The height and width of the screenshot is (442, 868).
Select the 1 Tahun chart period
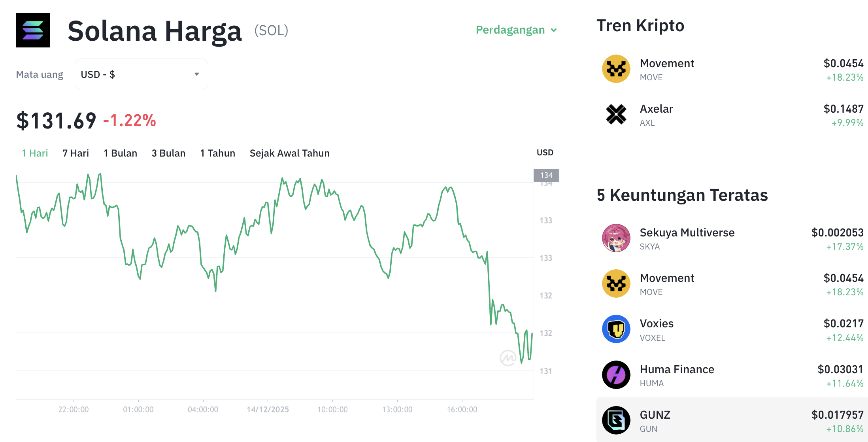coord(217,153)
